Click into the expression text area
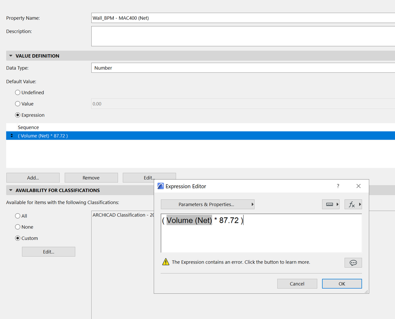The image size is (395, 319). click(261, 233)
